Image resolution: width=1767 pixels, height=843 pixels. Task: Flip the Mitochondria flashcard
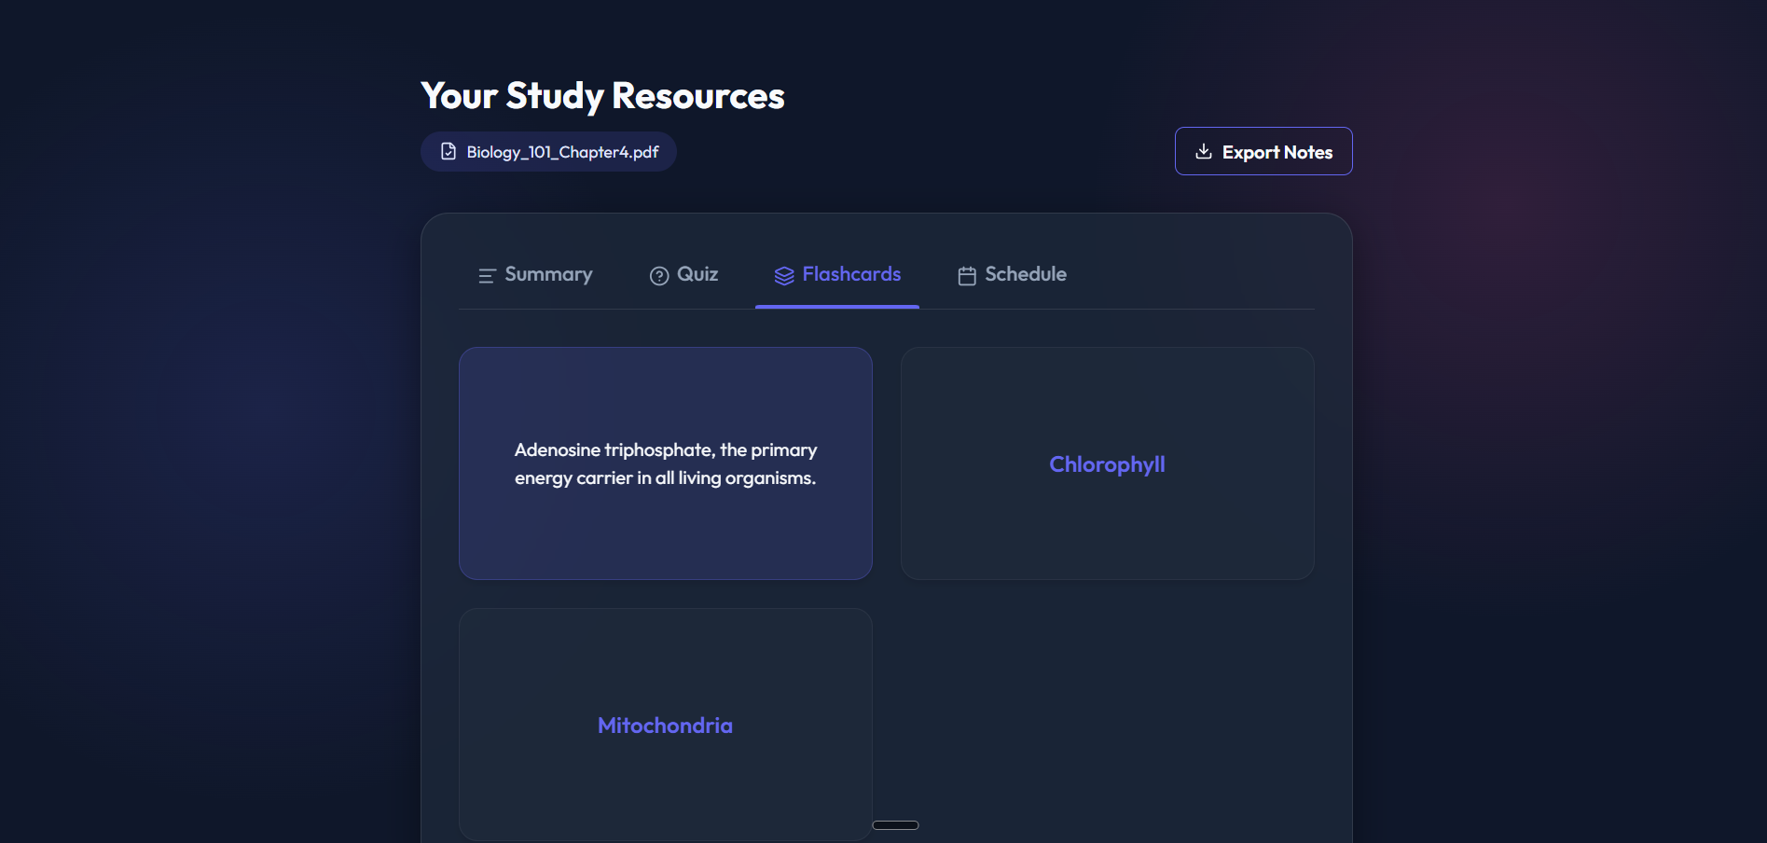coord(666,725)
